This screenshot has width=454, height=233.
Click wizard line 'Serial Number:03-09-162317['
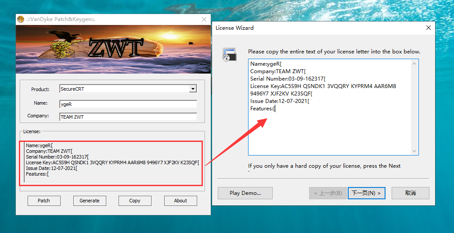pos(288,79)
